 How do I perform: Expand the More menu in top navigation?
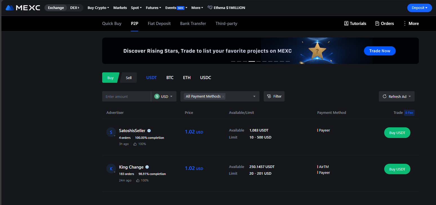(197, 8)
